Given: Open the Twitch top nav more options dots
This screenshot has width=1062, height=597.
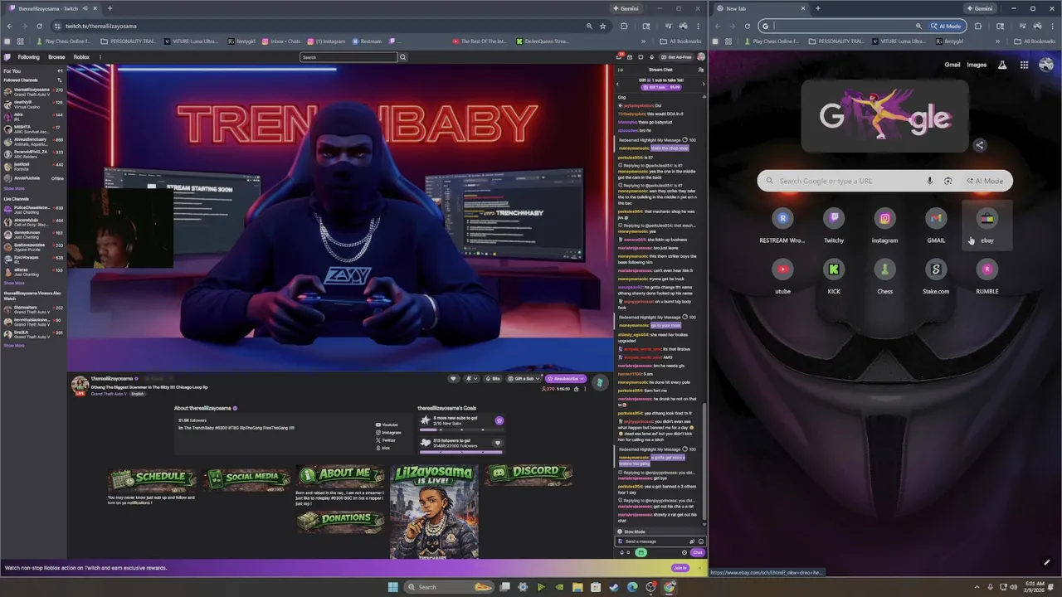Looking at the screenshot, I should pos(100,57).
